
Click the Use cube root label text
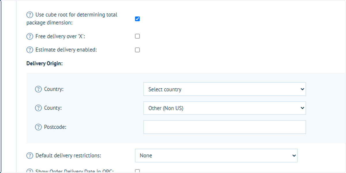click(72, 18)
